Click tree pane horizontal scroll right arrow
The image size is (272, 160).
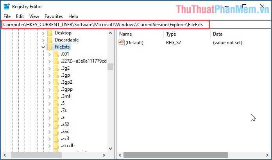click(x=104, y=155)
